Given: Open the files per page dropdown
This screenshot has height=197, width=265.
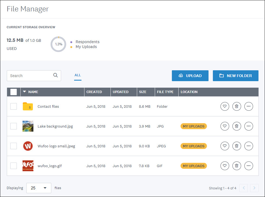Looking at the screenshot, I should (x=39, y=188).
